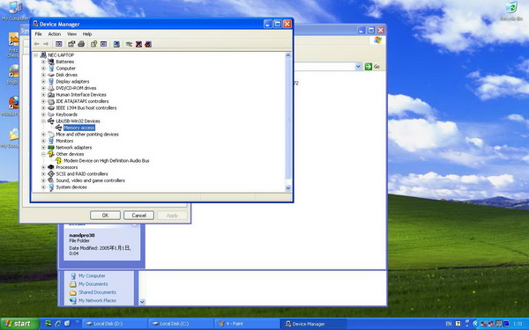Screen dimensions: 529x330
Task: Click the Help toolbar icon with question mark
Action: coord(93,44)
